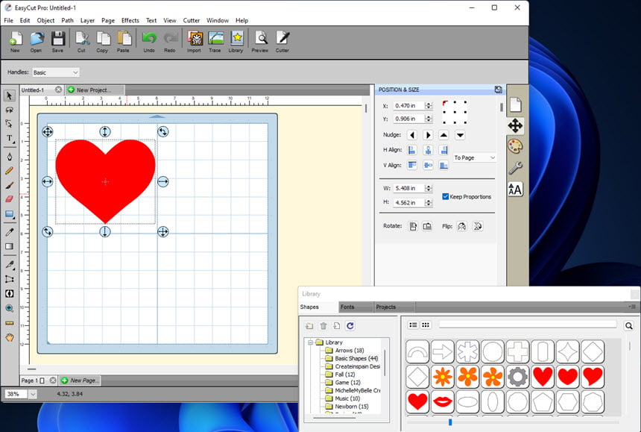Adjust the Y position stepper
The image size is (641, 432).
point(429,119)
